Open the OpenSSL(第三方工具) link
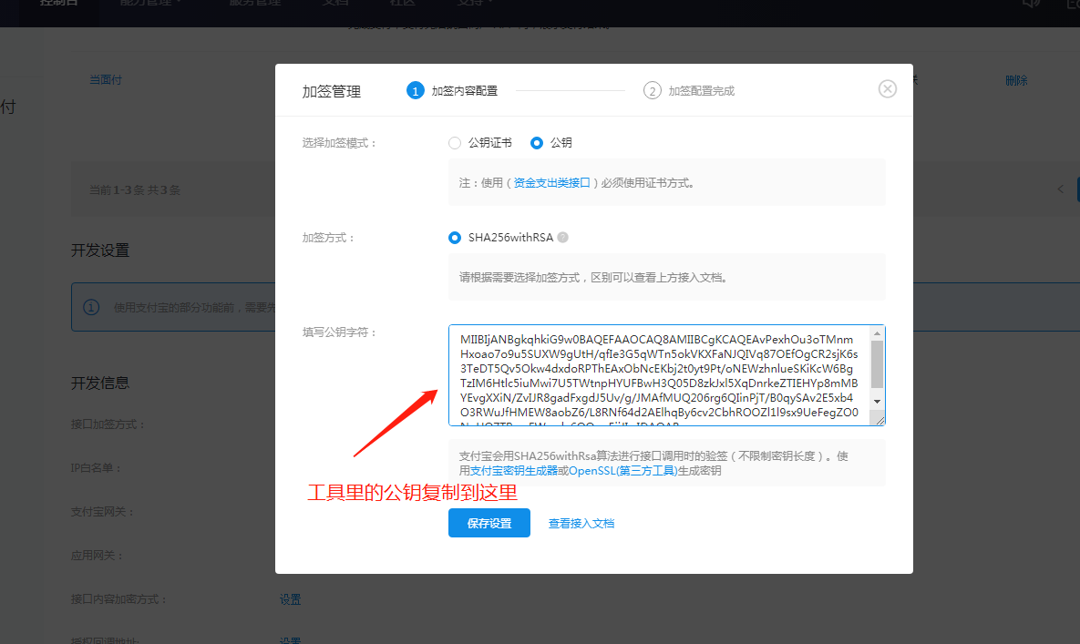 pos(622,471)
